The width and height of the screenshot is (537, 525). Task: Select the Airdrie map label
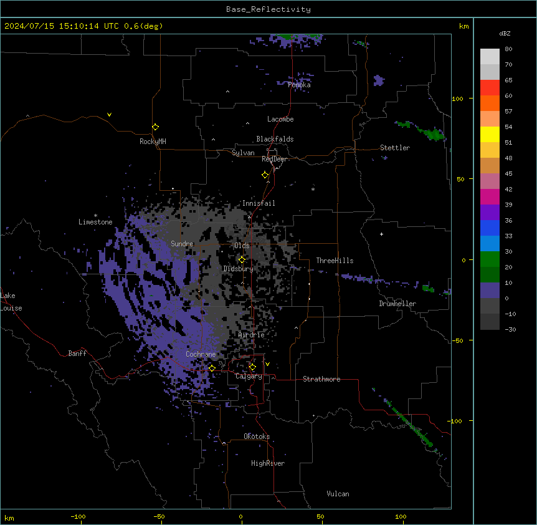click(x=252, y=335)
